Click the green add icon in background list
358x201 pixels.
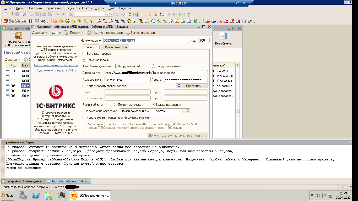coord(26,60)
